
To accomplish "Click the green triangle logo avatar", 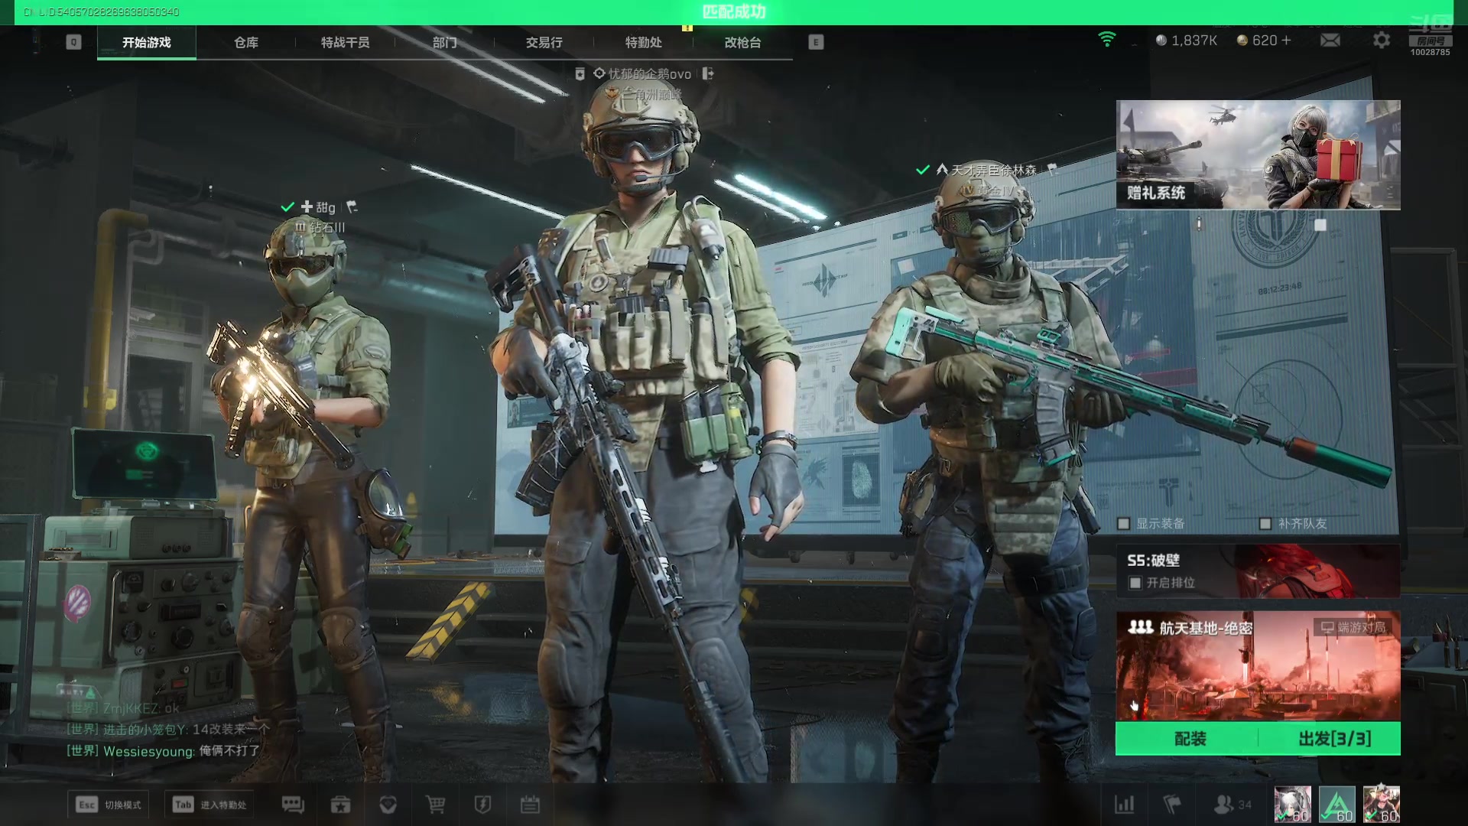I will 1336,805.
